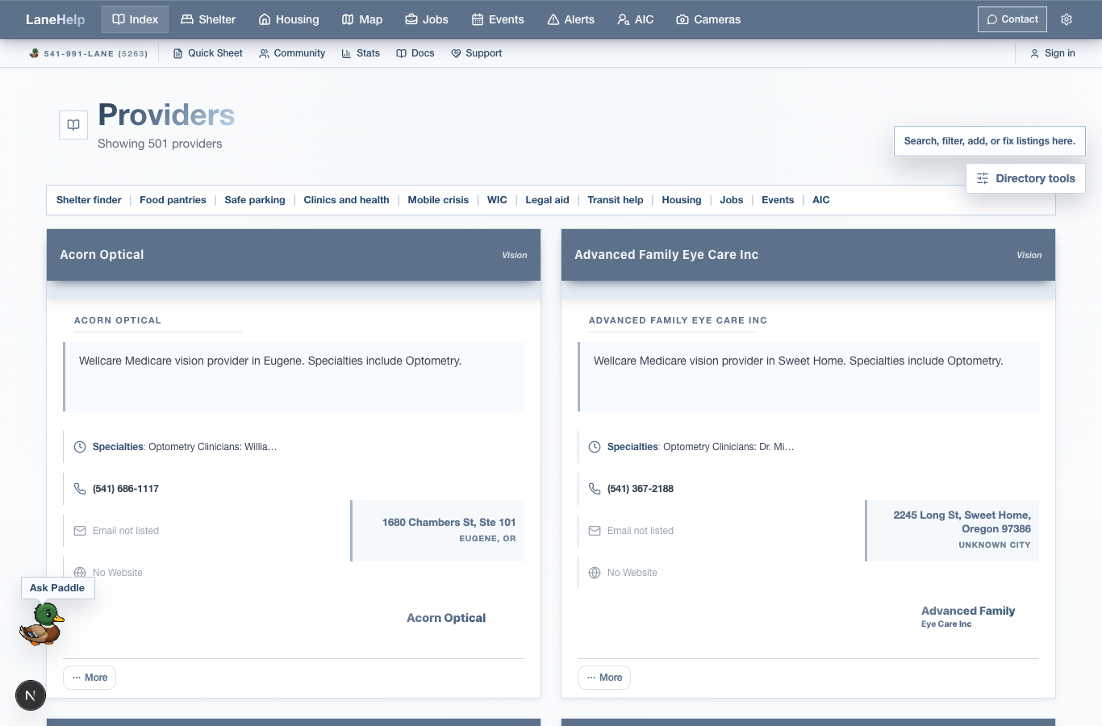Go to Shelter in top navigation
This screenshot has height=726, width=1102.
208,19
